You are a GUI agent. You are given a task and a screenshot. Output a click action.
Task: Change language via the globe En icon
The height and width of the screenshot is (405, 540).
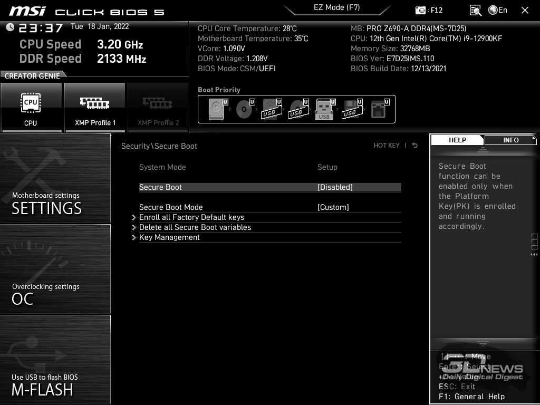(x=498, y=10)
